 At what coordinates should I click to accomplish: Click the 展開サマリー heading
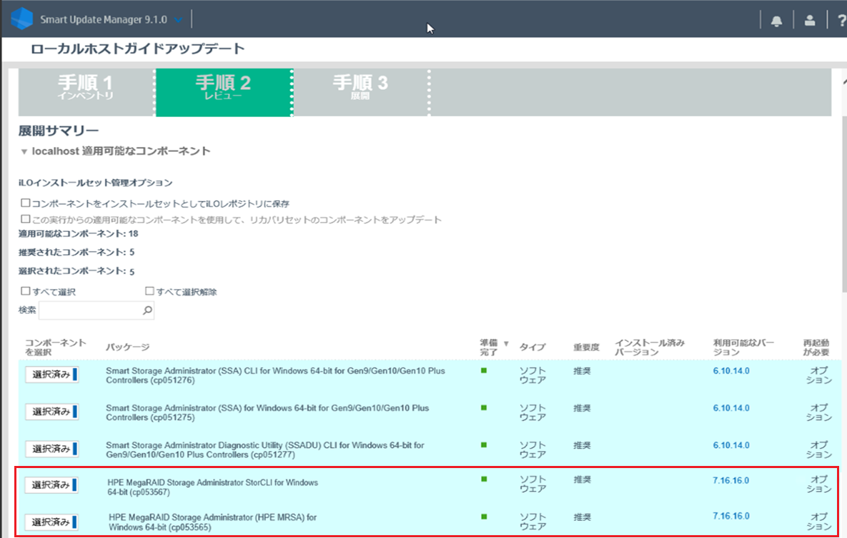(x=59, y=131)
